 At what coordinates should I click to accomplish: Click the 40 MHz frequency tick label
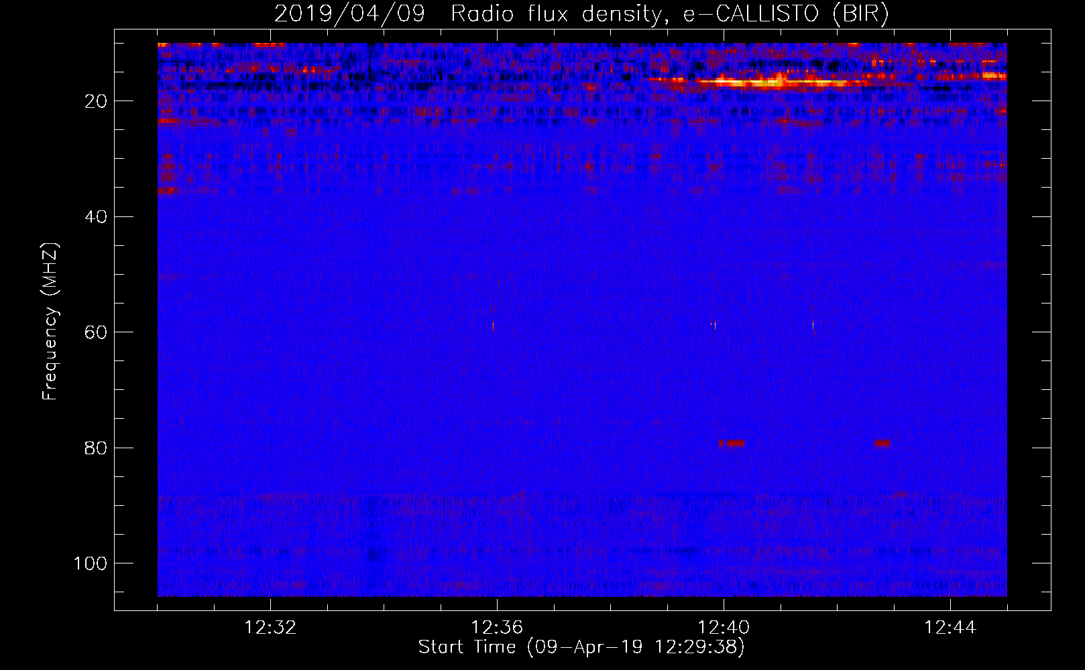pyautogui.click(x=96, y=217)
